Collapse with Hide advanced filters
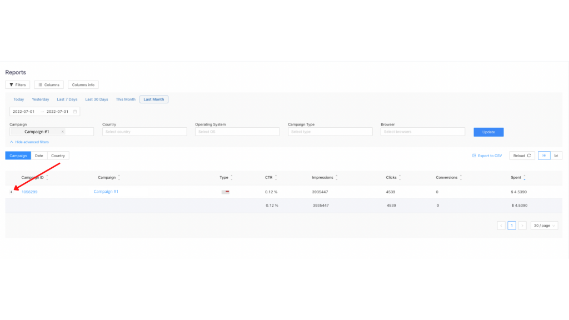Viewport: 569px width, 320px height. [29, 142]
